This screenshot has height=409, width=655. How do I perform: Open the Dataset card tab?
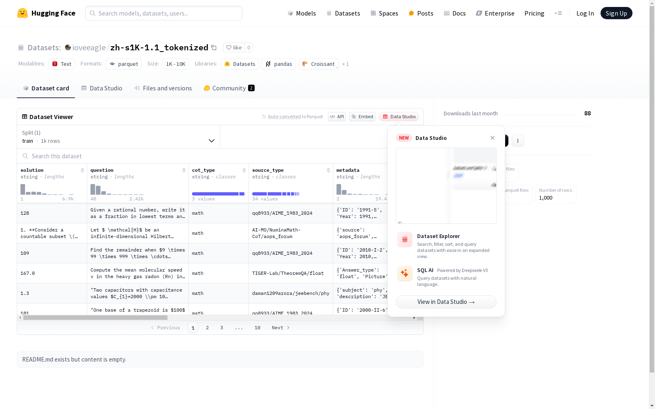click(x=46, y=88)
